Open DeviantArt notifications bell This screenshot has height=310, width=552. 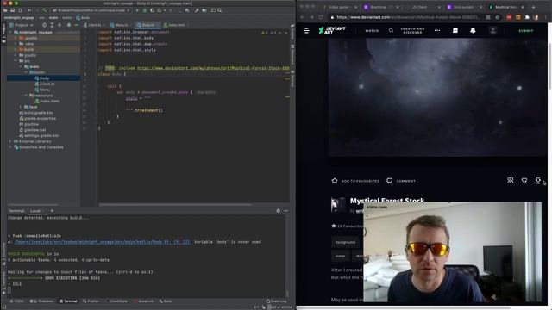pyautogui.click(x=473, y=31)
